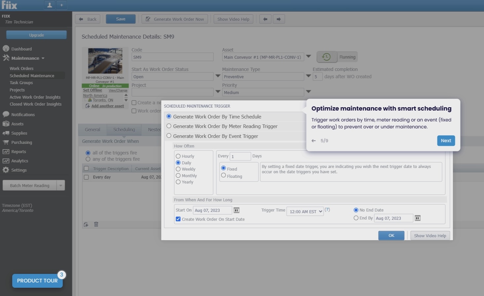This screenshot has width=484, height=296.
Task: Switch to the Scheduling tab
Action: [x=124, y=129]
